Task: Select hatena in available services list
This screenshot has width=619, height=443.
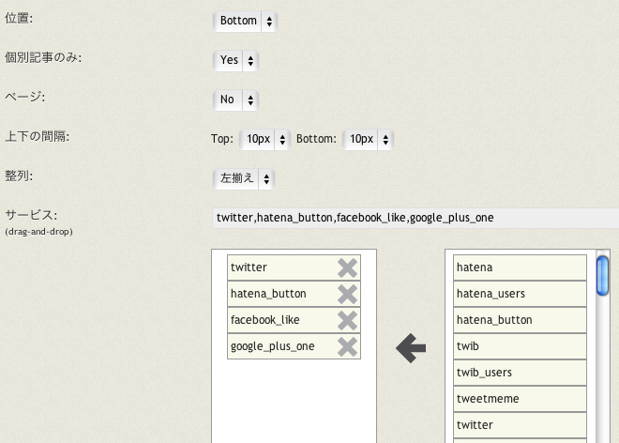Action: (520, 267)
